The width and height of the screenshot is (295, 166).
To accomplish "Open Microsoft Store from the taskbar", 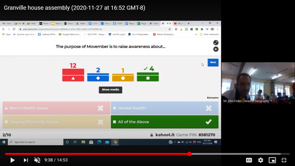I will [x=91, y=142].
